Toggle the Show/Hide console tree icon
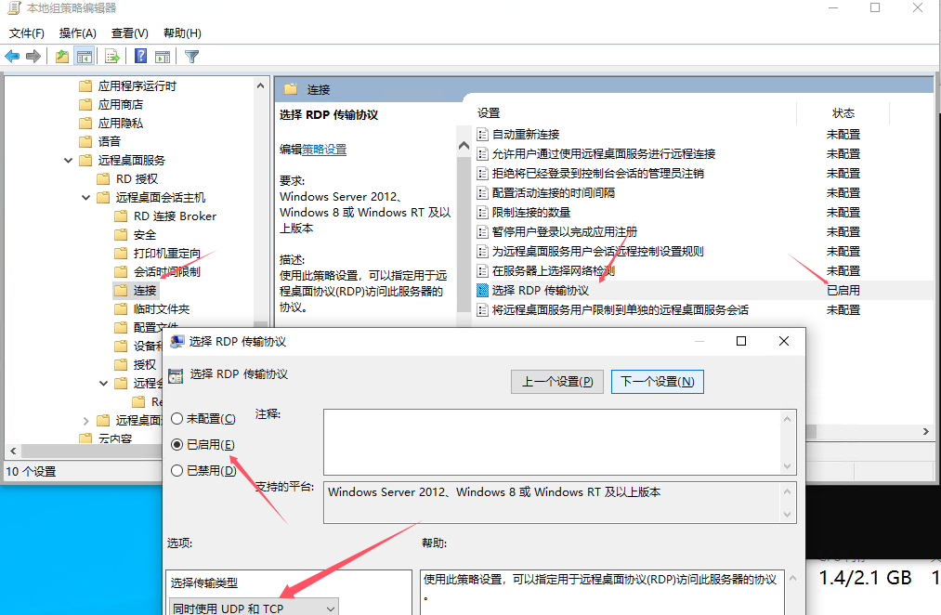Image resolution: width=941 pixels, height=615 pixels. [84, 57]
